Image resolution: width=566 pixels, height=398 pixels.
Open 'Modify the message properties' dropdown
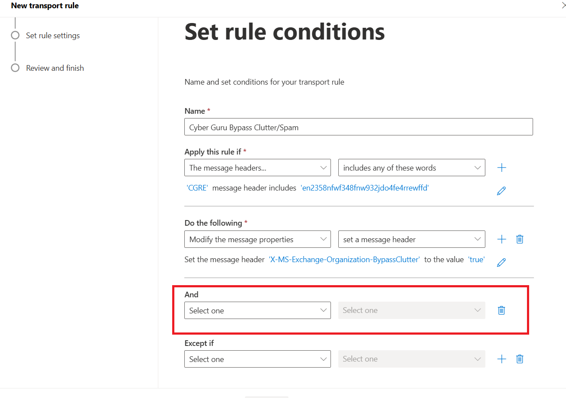258,239
